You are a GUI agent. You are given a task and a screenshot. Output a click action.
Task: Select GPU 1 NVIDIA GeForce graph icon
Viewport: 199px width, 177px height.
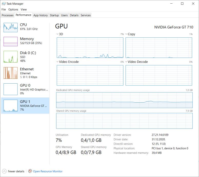(x=11, y=105)
